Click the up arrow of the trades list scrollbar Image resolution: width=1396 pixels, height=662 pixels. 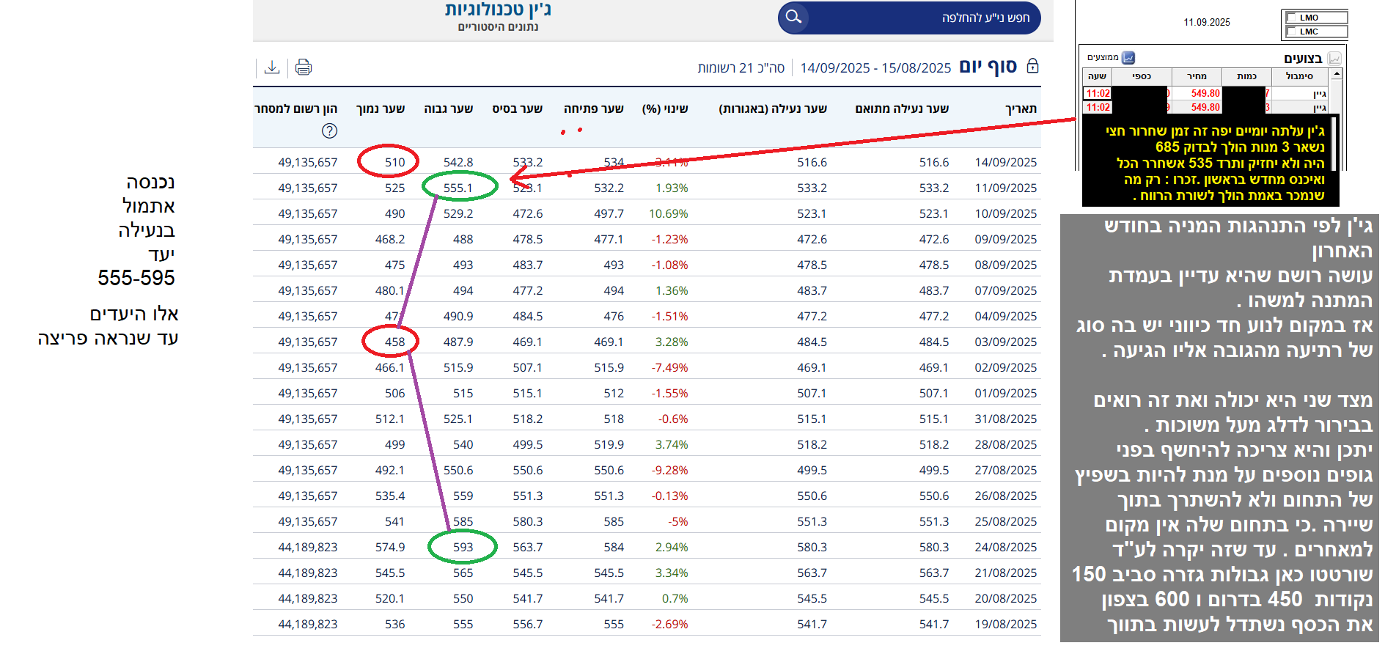[x=1337, y=75]
